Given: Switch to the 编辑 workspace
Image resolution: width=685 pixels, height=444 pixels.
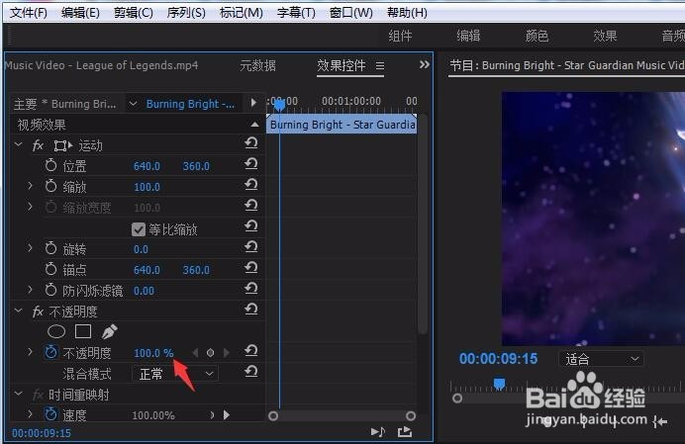Looking at the screenshot, I should (468, 36).
